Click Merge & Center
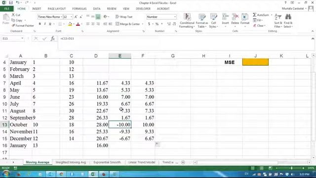The width and height of the screenshot is (316, 178). pyautogui.click(x=128, y=24)
